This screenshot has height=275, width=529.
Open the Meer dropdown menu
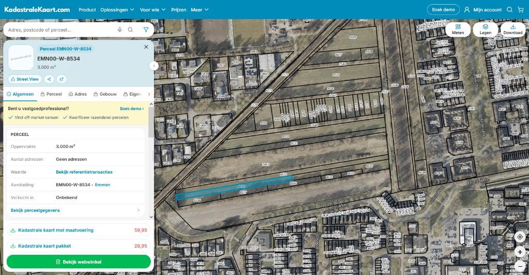(199, 10)
